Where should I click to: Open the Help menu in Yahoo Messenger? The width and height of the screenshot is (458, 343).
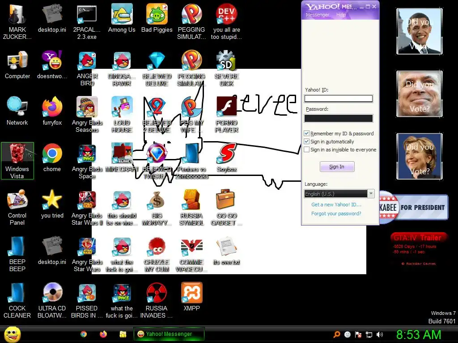pyautogui.click(x=341, y=15)
